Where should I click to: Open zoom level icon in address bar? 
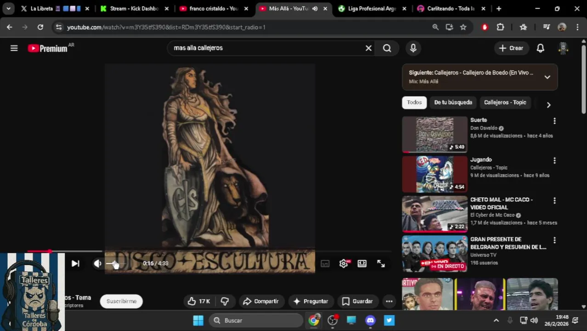(435, 27)
